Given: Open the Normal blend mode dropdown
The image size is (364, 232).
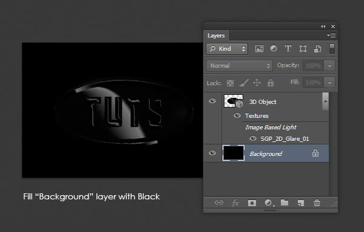Looking at the screenshot, I should tap(239, 66).
